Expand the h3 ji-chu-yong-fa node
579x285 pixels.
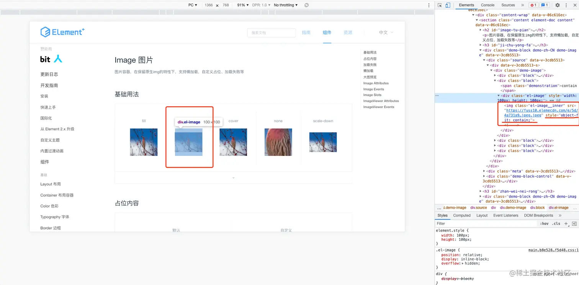481,45
